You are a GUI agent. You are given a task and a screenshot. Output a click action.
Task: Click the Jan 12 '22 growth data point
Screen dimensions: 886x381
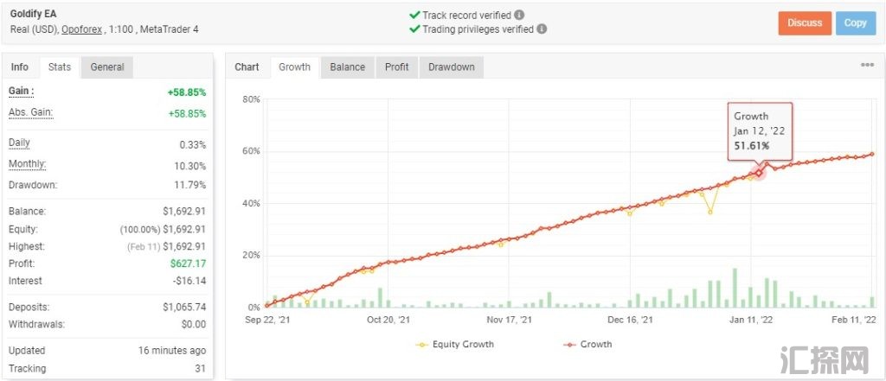(760, 173)
